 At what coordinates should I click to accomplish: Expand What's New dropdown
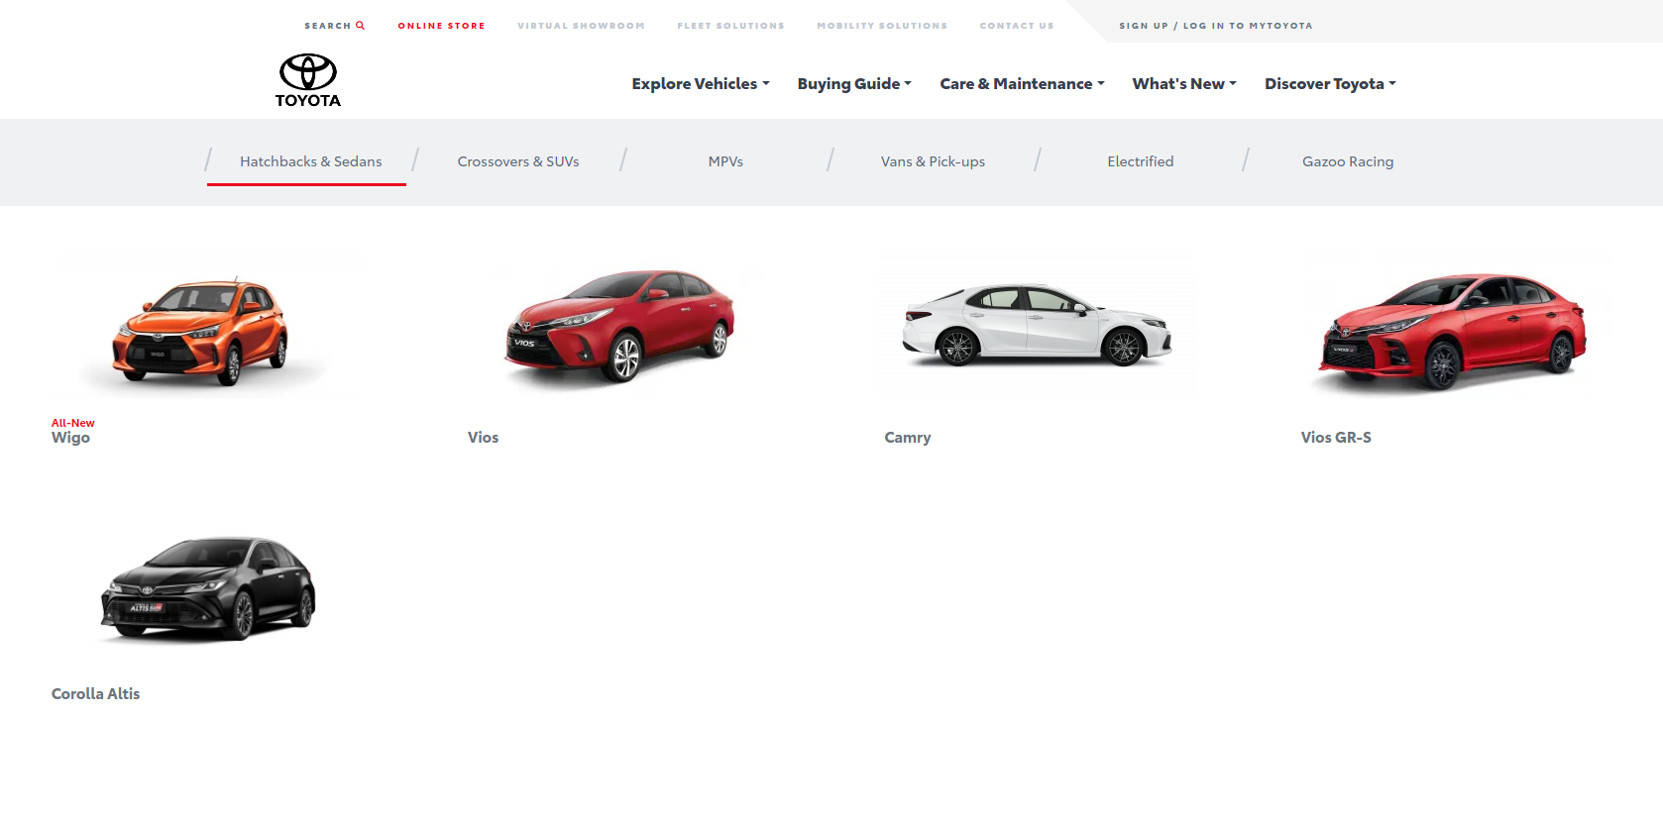point(1184,84)
